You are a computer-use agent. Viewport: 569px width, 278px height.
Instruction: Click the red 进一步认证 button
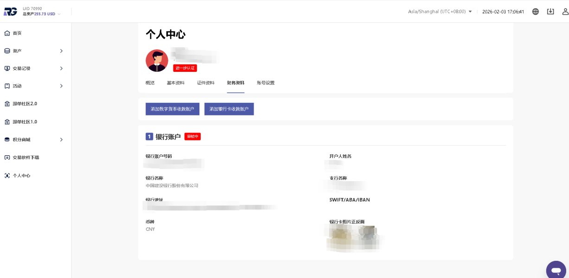pyautogui.click(x=185, y=68)
